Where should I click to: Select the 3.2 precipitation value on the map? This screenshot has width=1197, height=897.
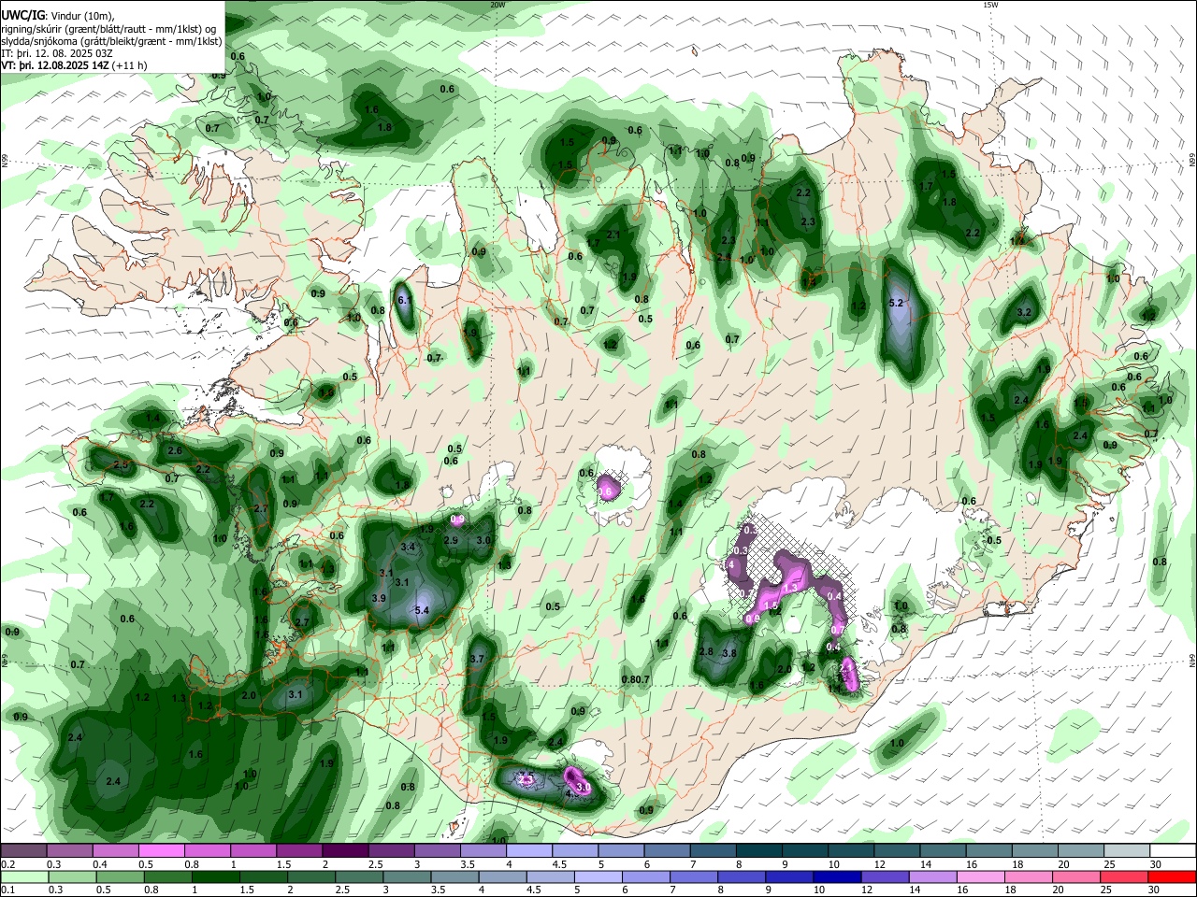pos(1023,313)
